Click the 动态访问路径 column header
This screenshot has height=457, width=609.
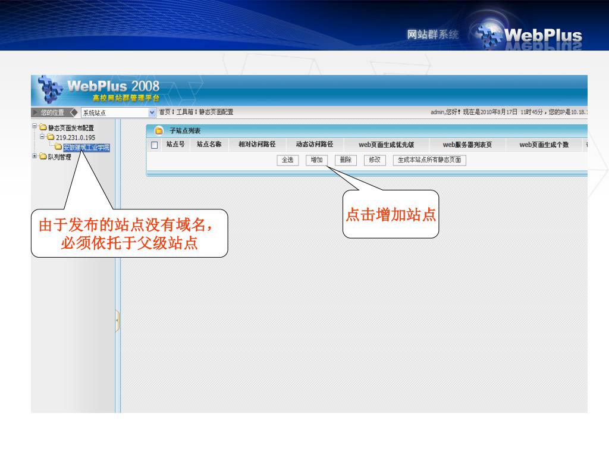(314, 144)
